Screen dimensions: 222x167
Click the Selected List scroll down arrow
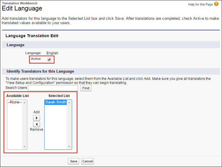69,147
